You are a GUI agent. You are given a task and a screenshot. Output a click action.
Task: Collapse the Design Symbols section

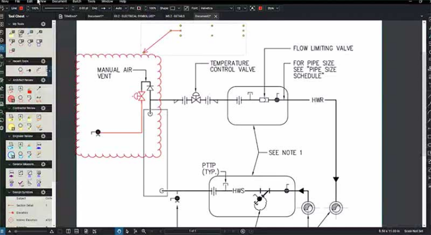(9, 192)
